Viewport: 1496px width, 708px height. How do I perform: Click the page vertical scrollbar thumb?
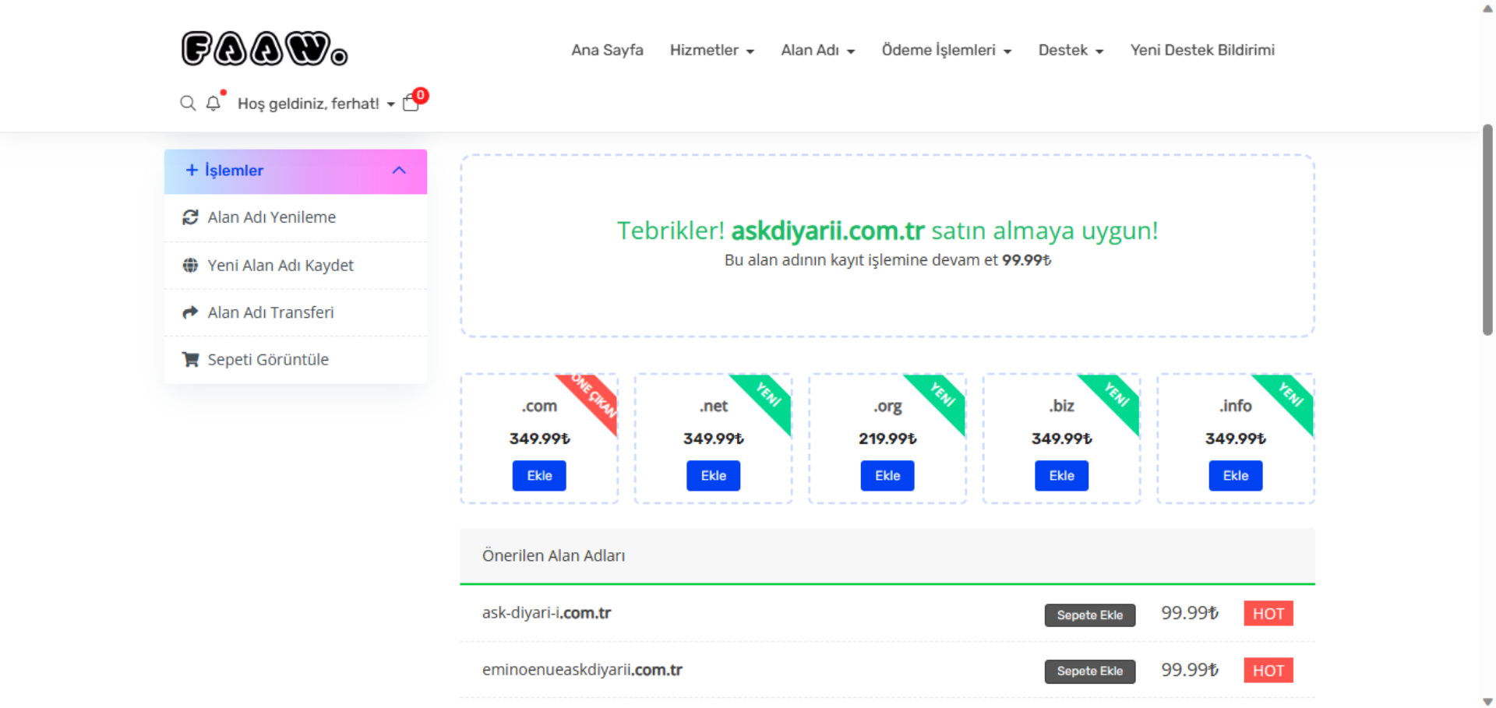(1487, 230)
